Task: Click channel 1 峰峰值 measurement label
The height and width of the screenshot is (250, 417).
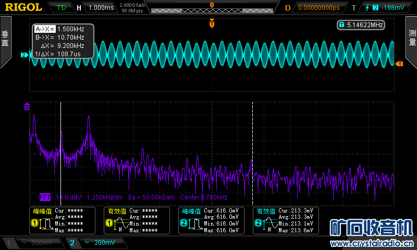Action: click(42, 211)
